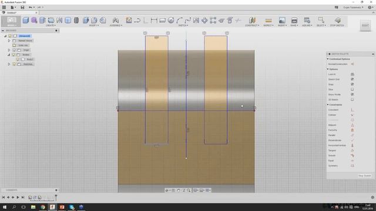Click the Select tool icon
The image size is (376, 211).
click(x=321, y=20)
